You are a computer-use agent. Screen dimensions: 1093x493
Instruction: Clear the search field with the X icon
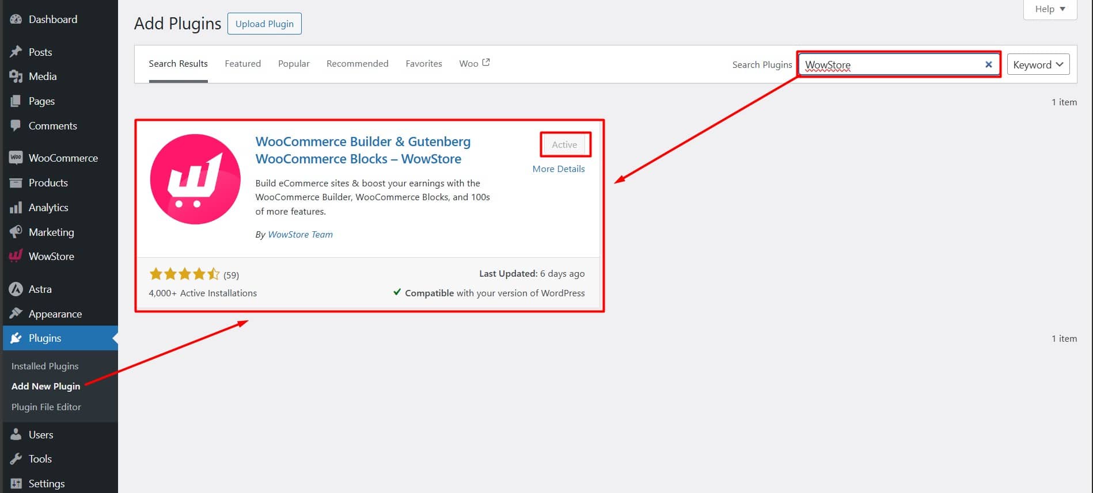988,64
